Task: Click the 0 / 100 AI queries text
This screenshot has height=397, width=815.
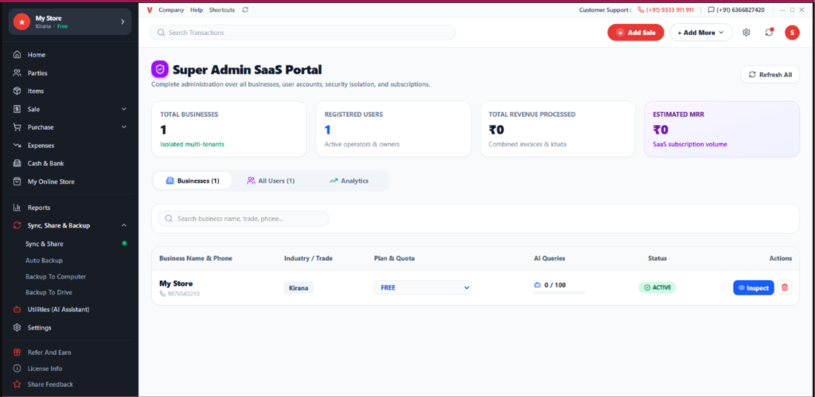Action: [x=555, y=286]
